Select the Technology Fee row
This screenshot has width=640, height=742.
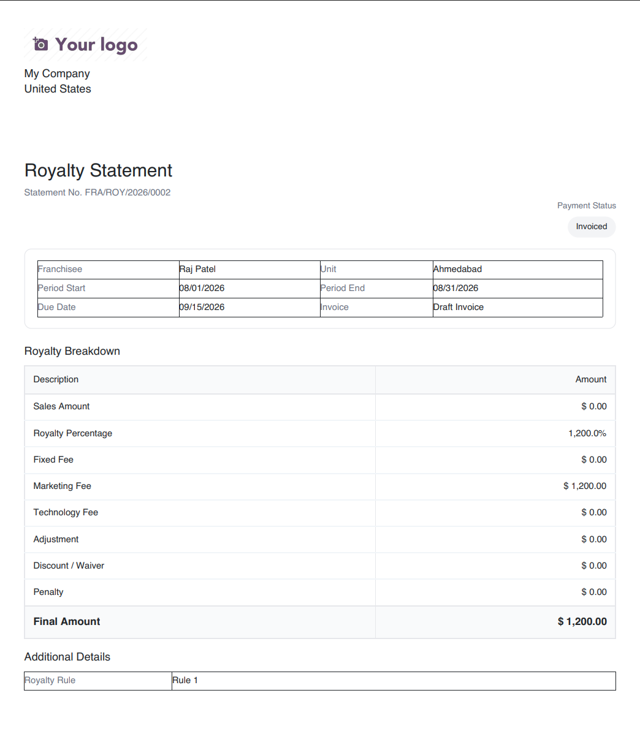click(x=320, y=513)
